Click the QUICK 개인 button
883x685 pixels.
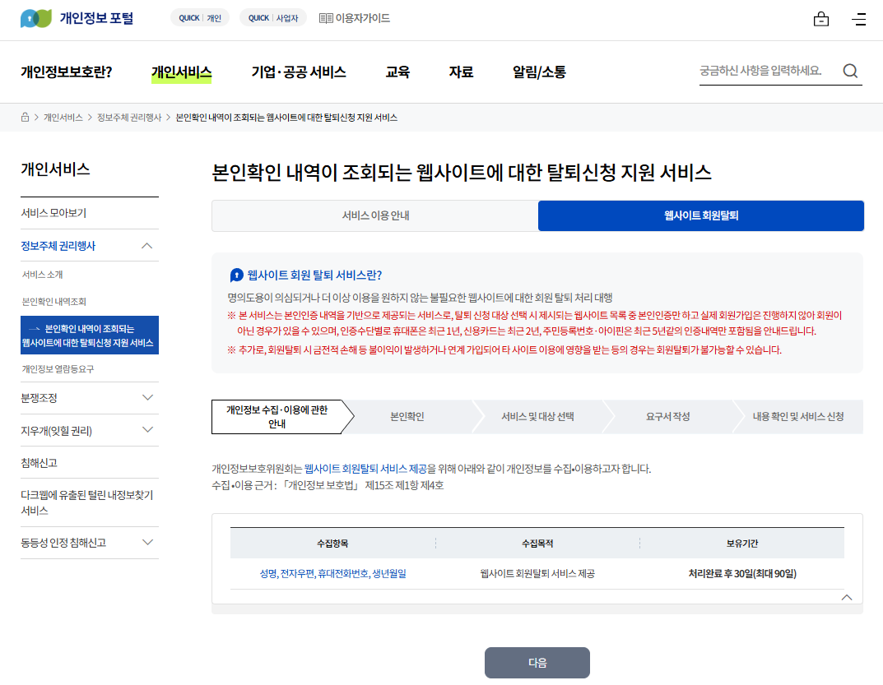[x=200, y=18]
